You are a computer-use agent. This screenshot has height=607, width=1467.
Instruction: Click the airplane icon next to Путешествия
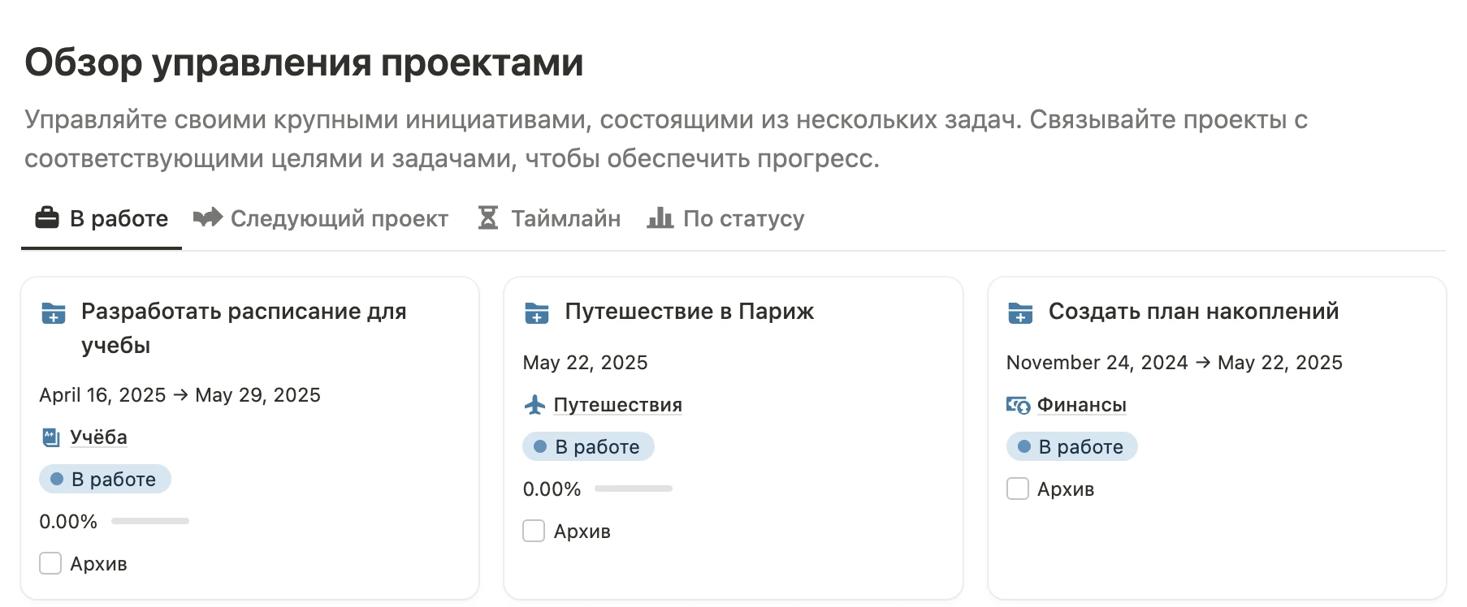pos(534,404)
